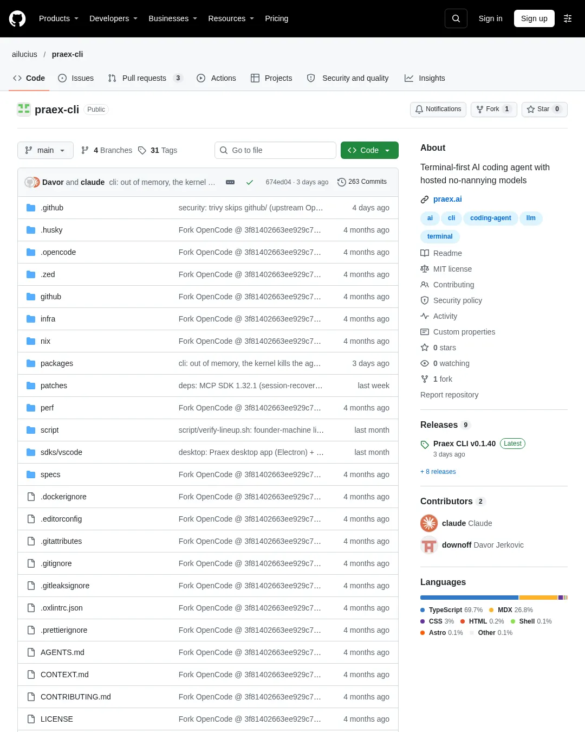Click the downoff contributor avatar
Screen dimensions: 585x732
point(429,545)
